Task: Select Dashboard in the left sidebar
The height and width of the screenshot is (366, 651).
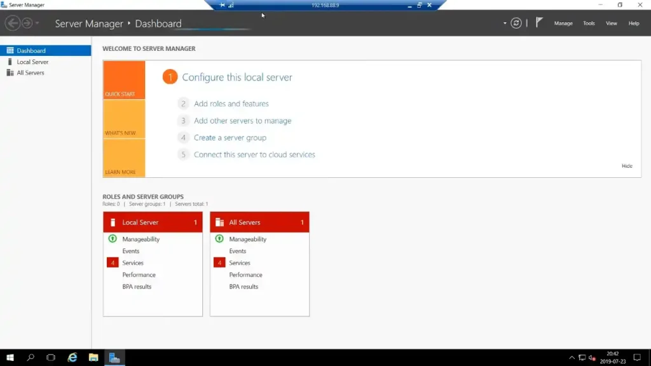Action: [x=46, y=51]
